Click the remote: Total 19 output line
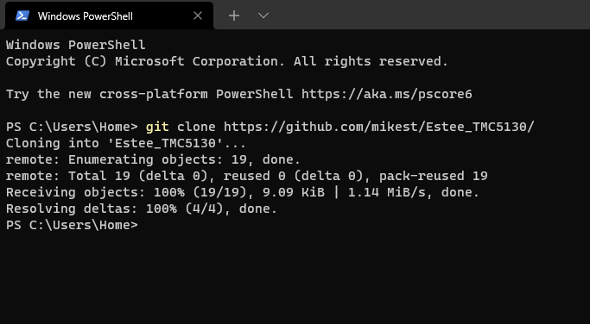Viewport: 590px width, 324px height. tap(247, 176)
